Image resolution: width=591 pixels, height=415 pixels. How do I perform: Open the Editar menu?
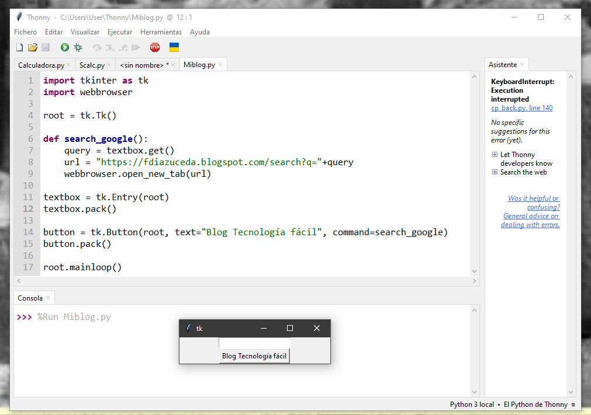(x=54, y=32)
